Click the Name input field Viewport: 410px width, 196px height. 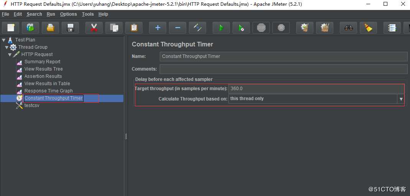[x=284, y=56]
